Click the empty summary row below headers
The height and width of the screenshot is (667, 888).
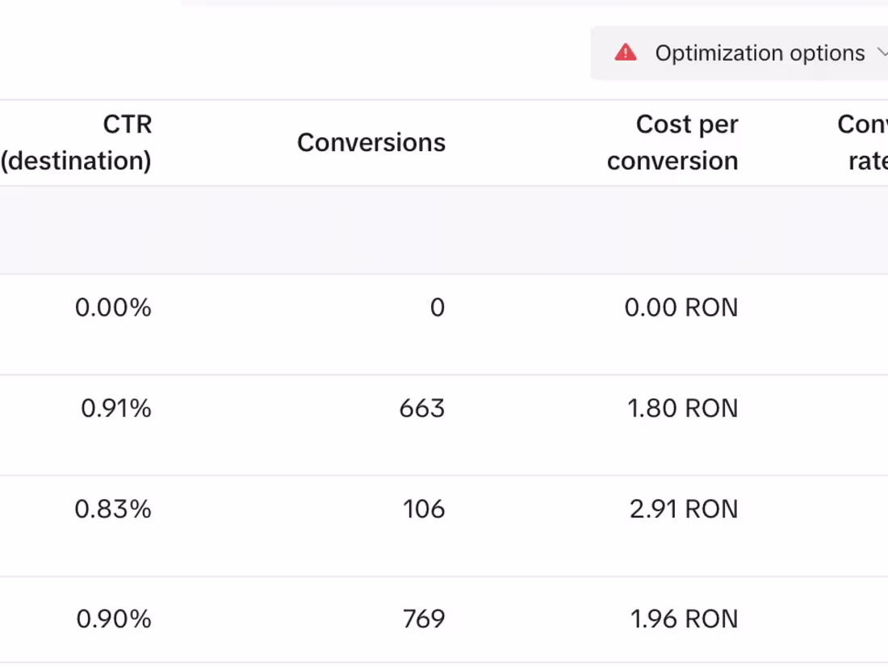pyautogui.click(x=444, y=230)
